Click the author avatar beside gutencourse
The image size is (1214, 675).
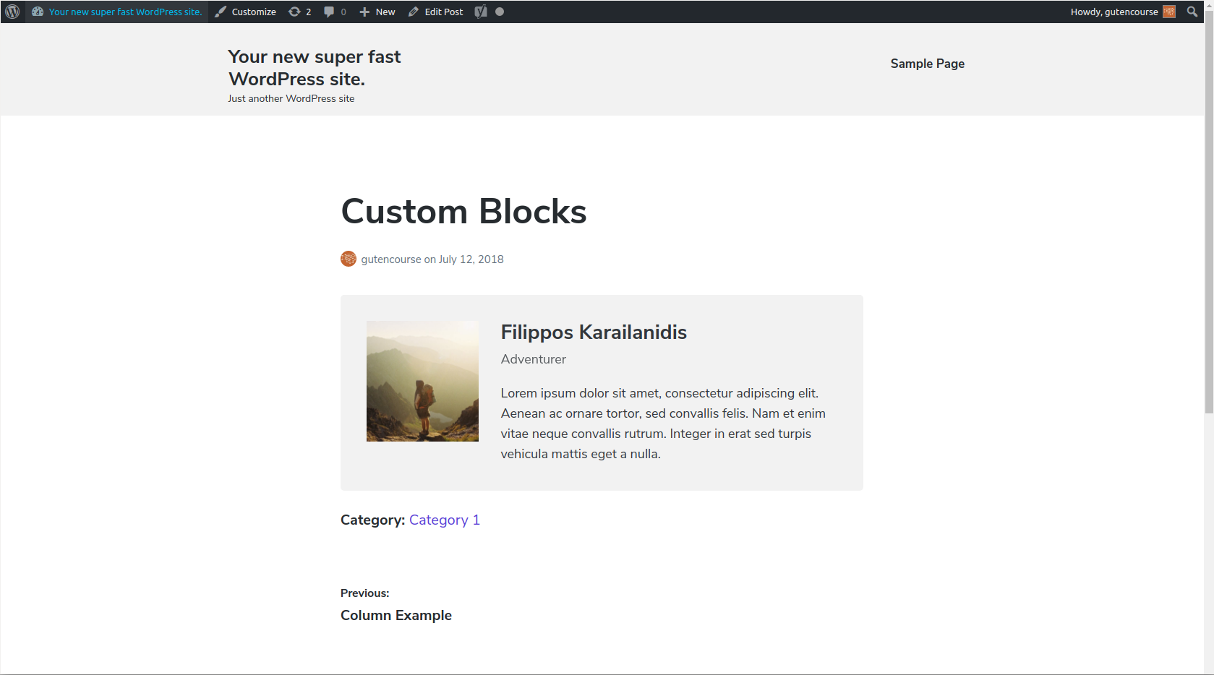coord(349,259)
